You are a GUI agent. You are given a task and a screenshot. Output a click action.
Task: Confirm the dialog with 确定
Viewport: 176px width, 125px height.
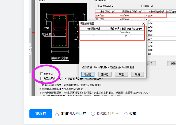(x=121, y=74)
